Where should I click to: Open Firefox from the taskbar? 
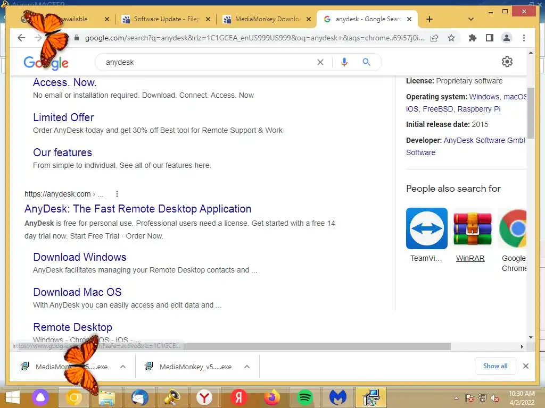[x=272, y=397]
